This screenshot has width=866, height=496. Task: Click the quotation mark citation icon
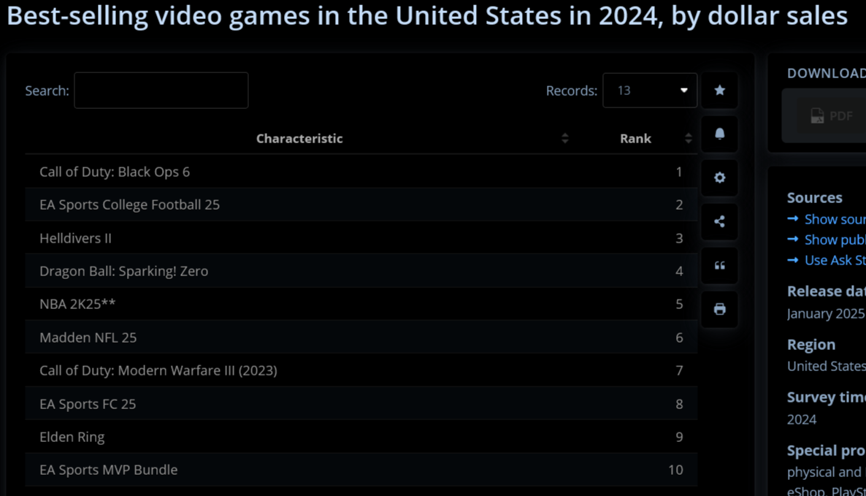[719, 266]
